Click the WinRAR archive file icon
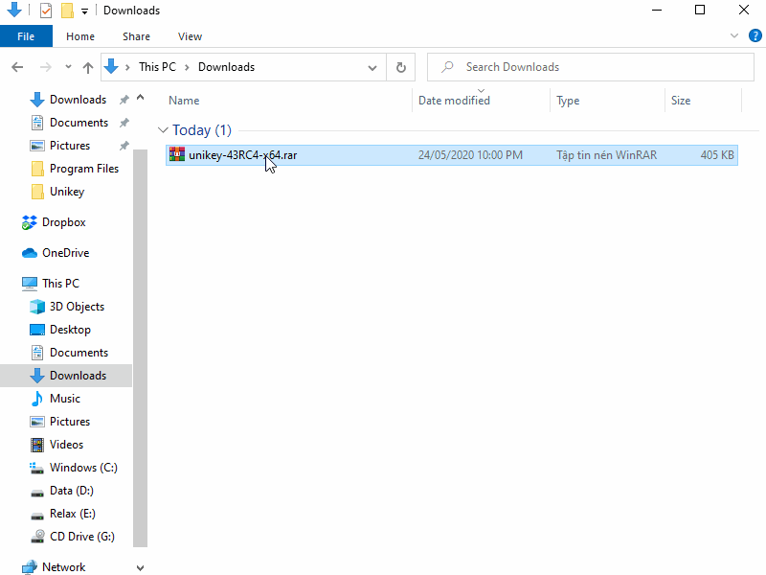 click(x=177, y=154)
